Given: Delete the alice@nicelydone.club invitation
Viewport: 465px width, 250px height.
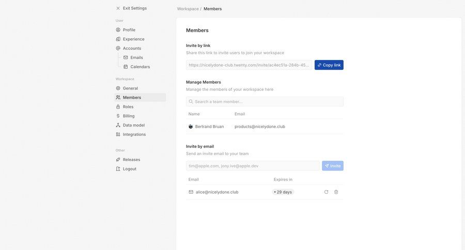Looking at the screenshot, I should [x=336, y=192].
